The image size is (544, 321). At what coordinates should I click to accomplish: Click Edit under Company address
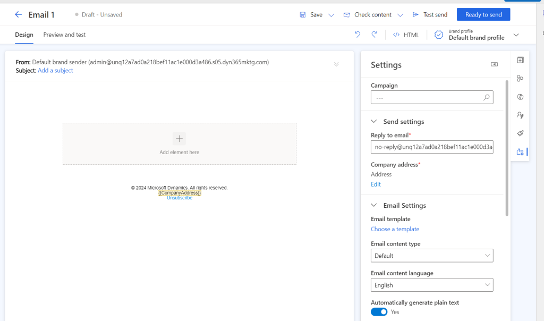coord(376,184)
